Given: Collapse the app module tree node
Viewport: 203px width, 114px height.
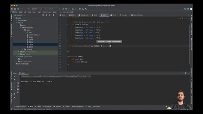Looking at the screenshot, I should click(x=14, y=18).
